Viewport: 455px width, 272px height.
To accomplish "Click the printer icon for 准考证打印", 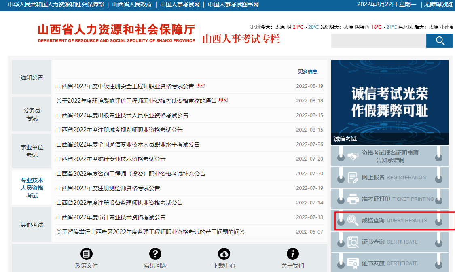I will tap(353, 199).
